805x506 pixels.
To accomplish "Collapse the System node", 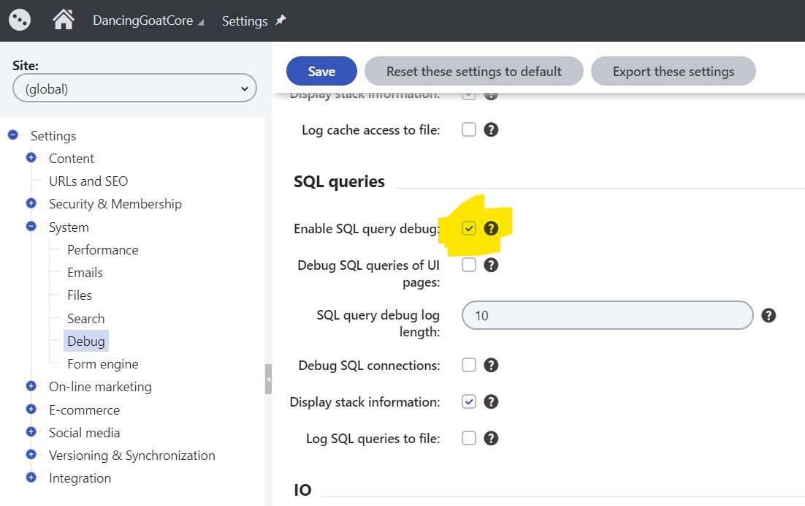I will point(31,227).
